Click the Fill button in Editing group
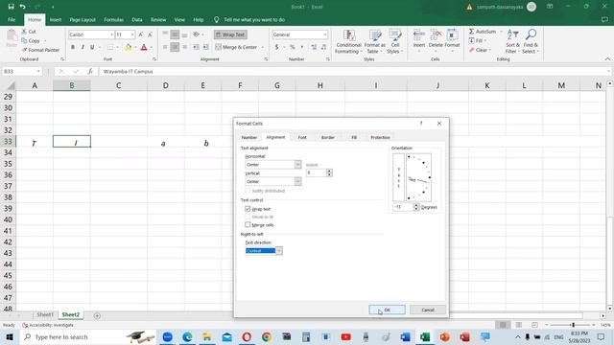Image resolution: width=614 pixels, height=345 pixels. (478, 40)
